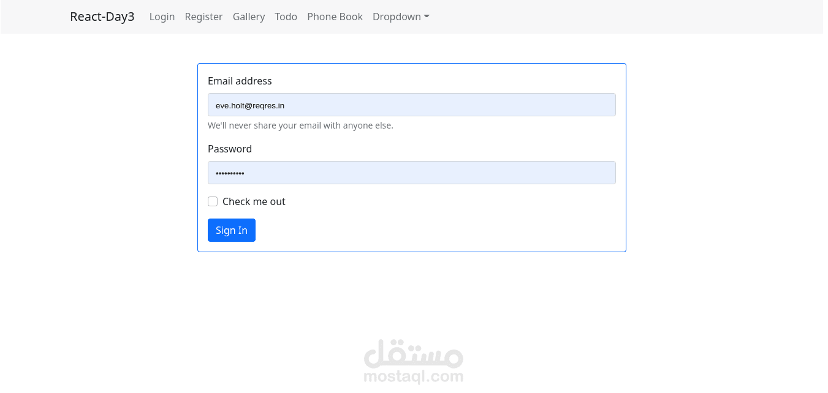The width and height of the screenshot is (828, 393).
Task: Focus the Email address input field
Action: pos(411,105)
